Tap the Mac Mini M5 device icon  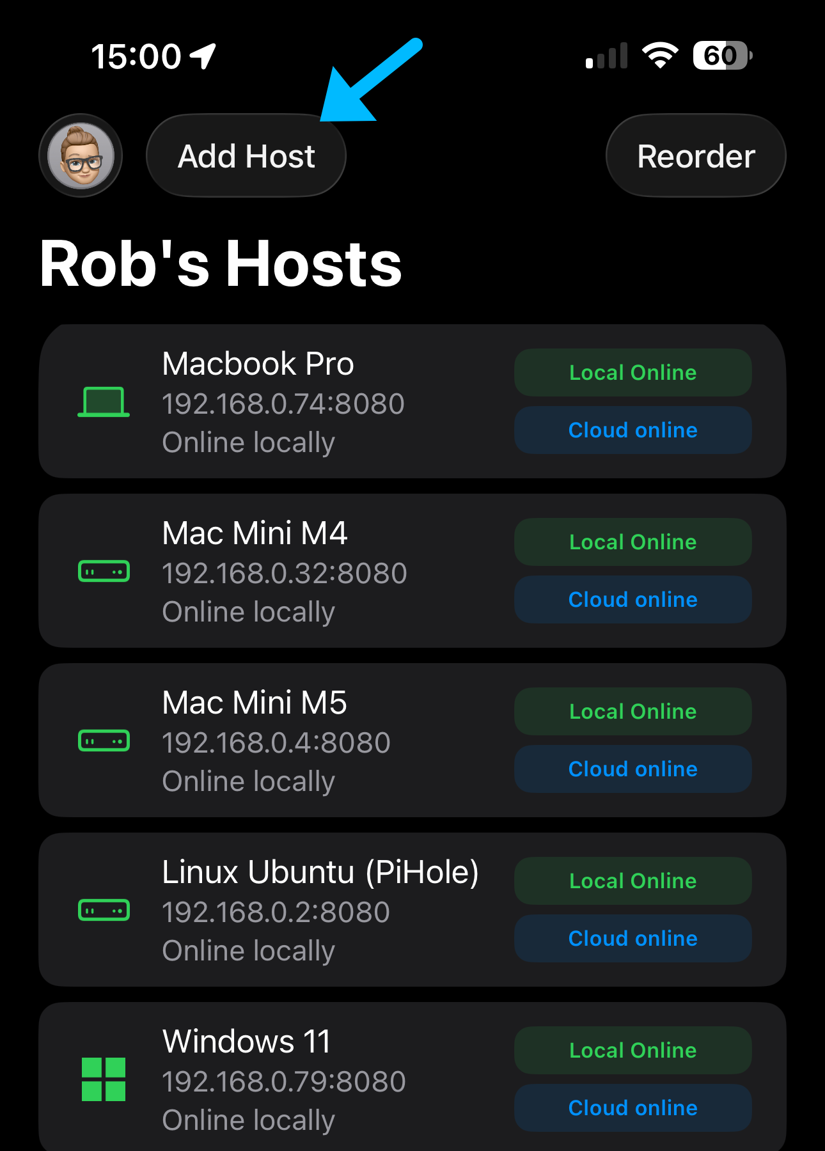click(x=104, y=740)
